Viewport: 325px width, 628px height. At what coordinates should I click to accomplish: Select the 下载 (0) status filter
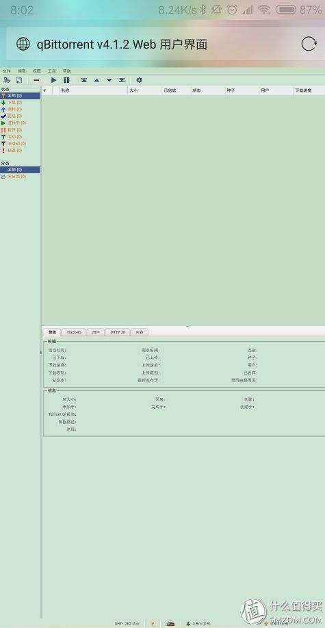20,103
